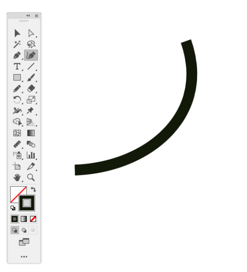Collapse the tools panel with double arrows
The height and width of the screenshot is (272, 247).
[28, 15]
